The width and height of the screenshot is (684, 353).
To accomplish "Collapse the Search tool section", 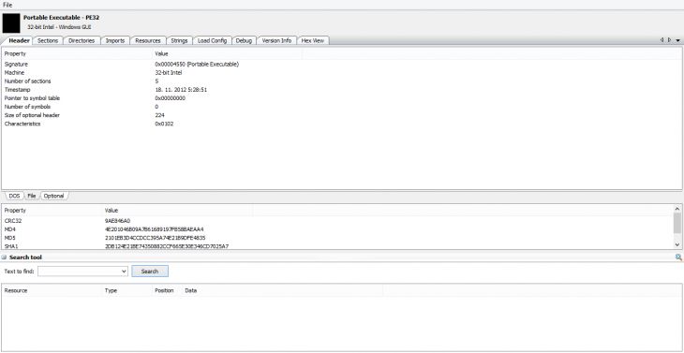I will [4, 257].
